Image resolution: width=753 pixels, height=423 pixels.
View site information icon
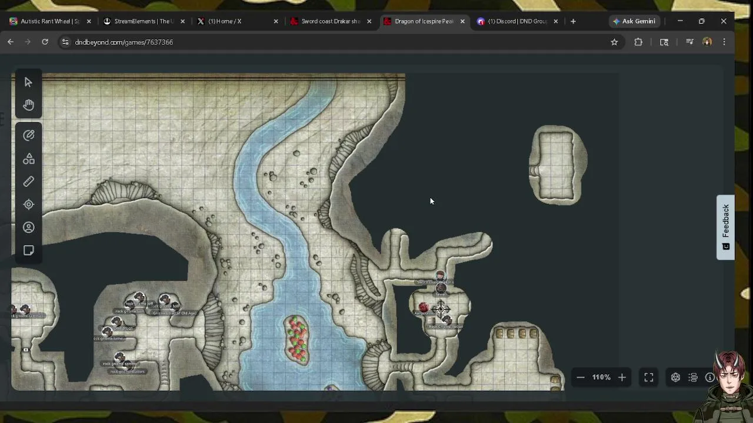(65, 42)
